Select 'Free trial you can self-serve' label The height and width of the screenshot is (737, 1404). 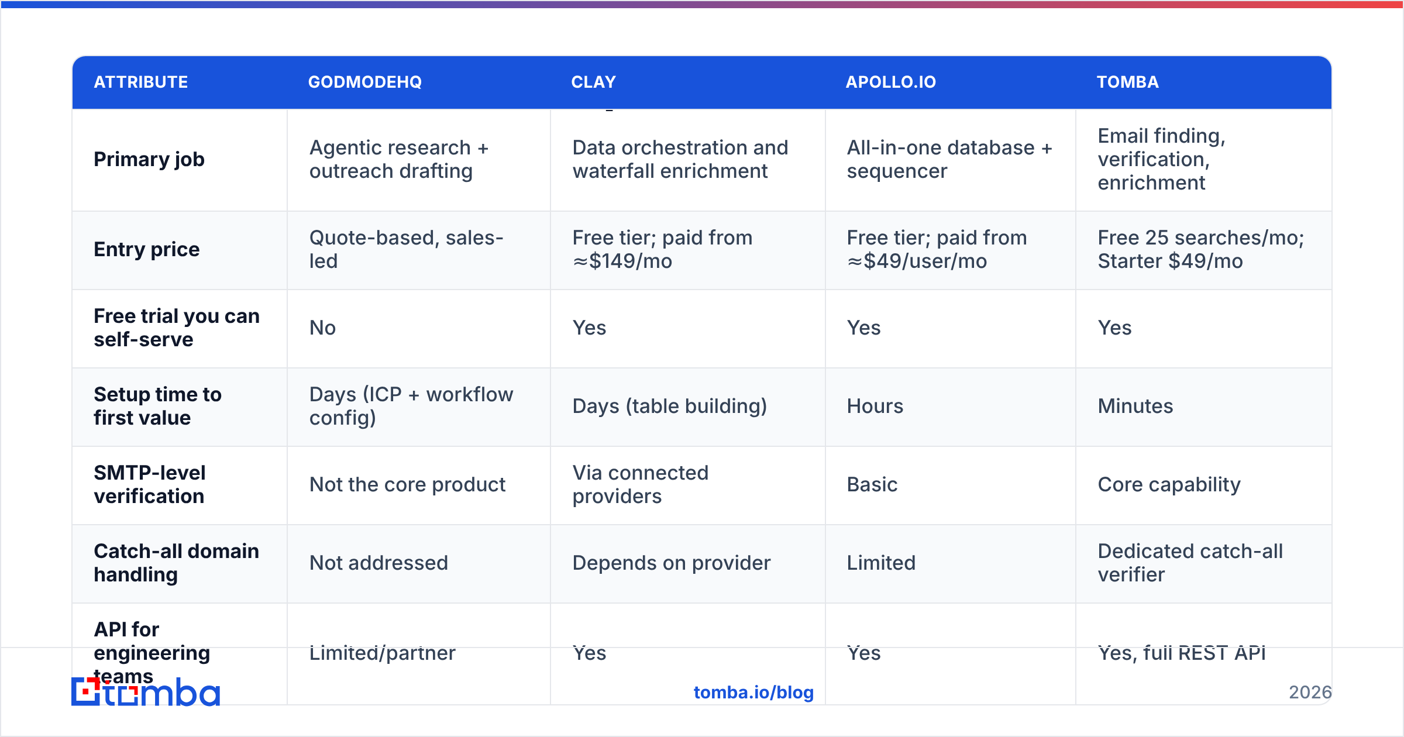coord(177,328)
